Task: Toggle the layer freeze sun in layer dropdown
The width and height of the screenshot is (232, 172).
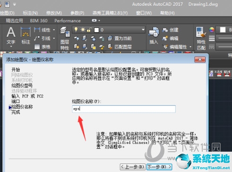Action: click(x=83, y=30)
